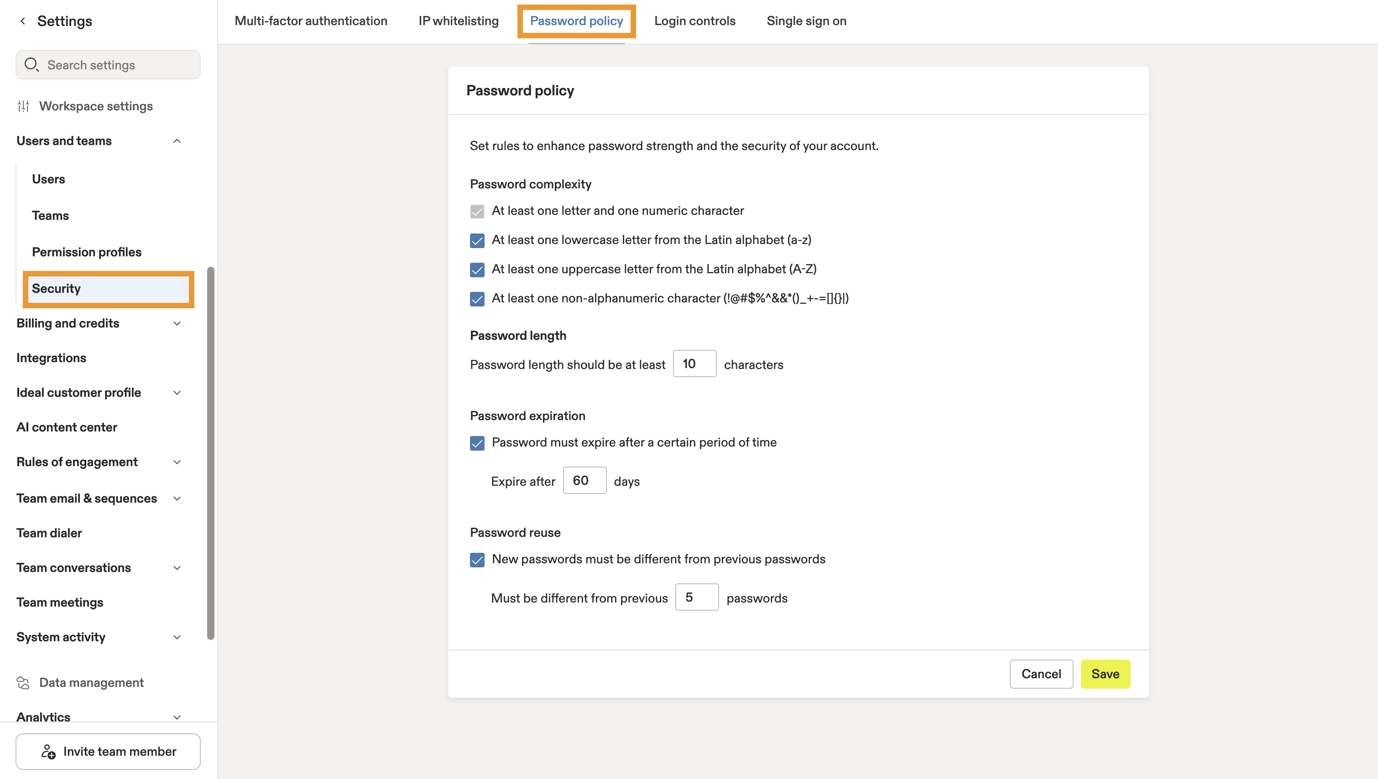Uncheck the uppercase letter requirement
The width and height of the screenshot is (1378, 779).
477,270
